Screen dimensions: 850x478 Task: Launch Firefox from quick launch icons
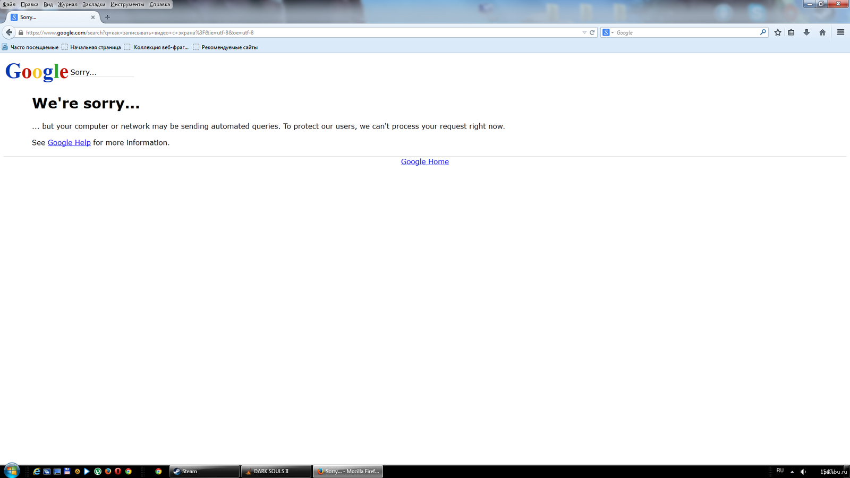pos(108,471)
